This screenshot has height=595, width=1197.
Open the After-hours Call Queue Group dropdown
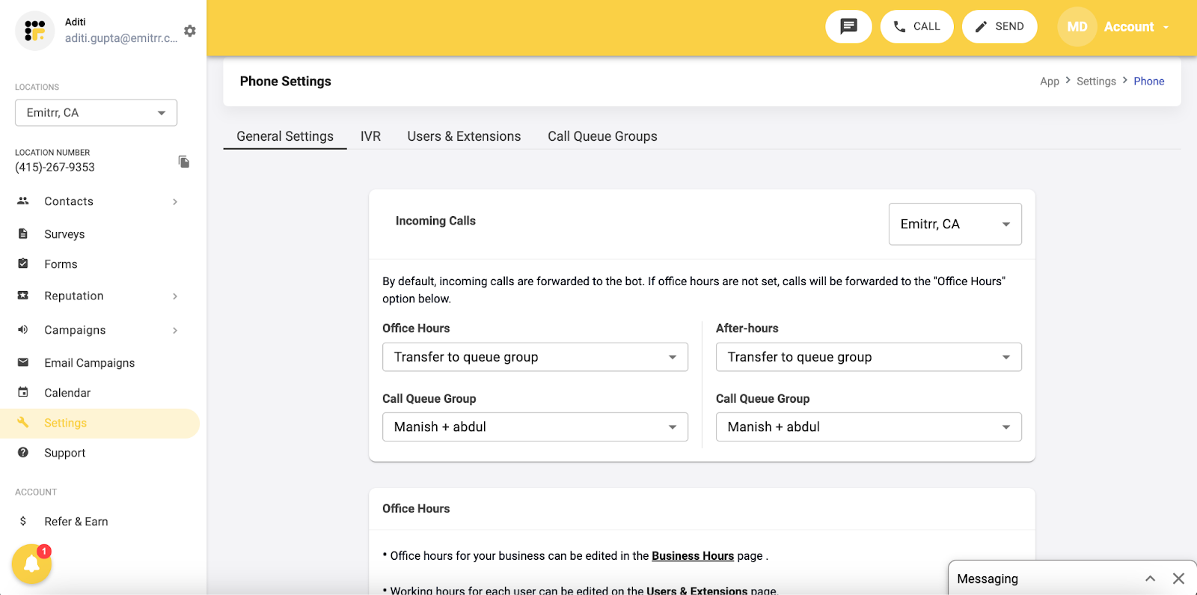[x=869, y=427]
